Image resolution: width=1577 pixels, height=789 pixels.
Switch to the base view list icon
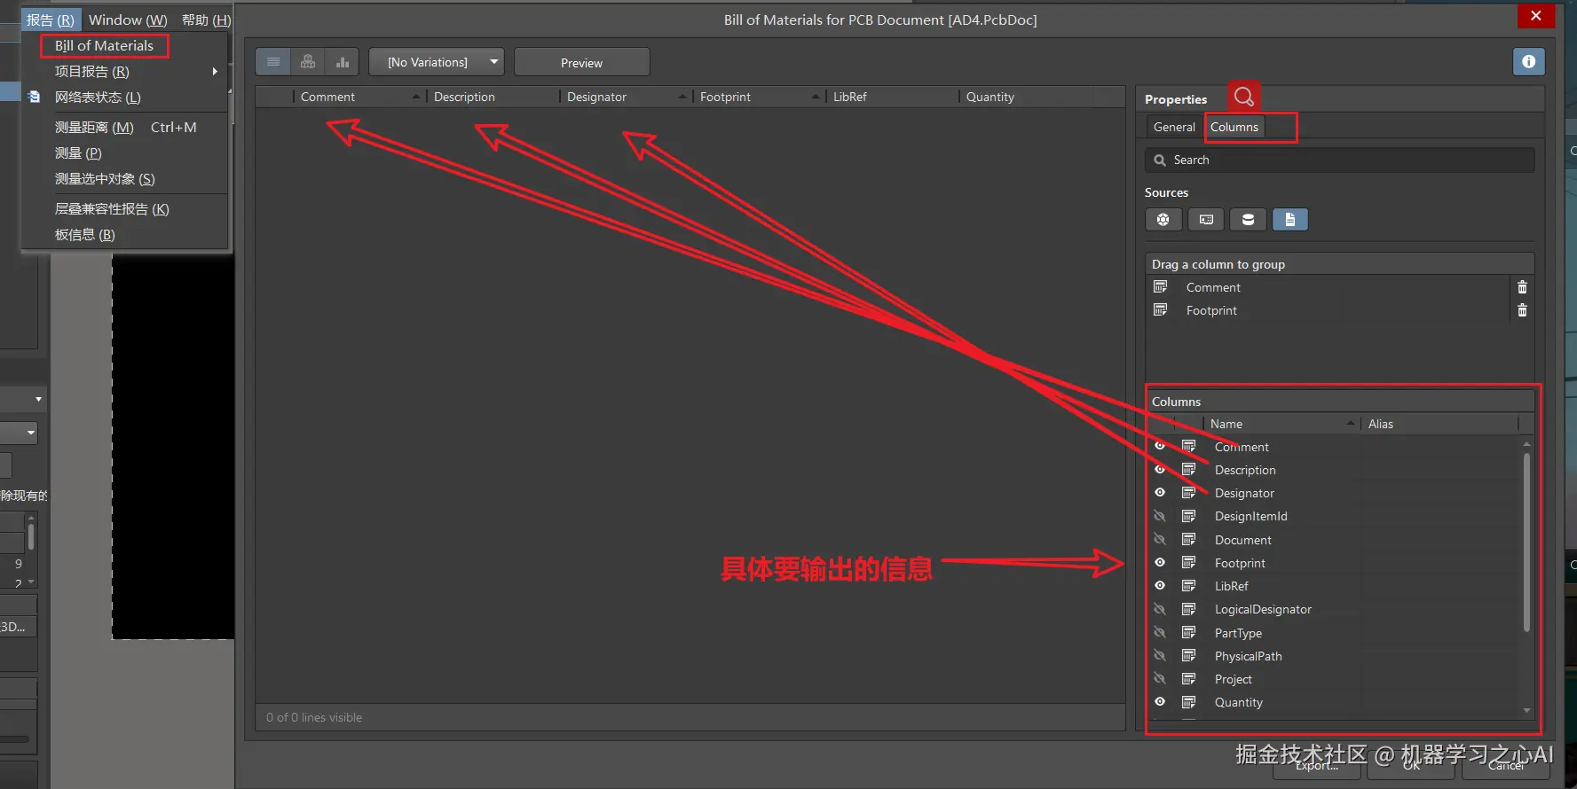272,62
